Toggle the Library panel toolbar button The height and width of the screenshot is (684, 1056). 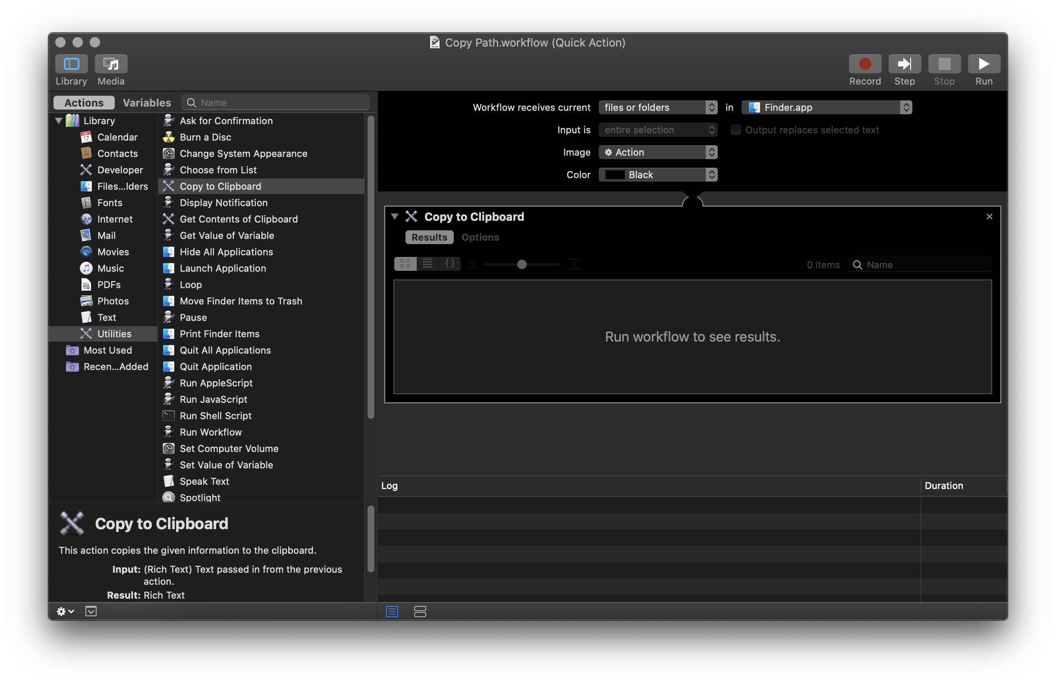(x=72, y=64)
